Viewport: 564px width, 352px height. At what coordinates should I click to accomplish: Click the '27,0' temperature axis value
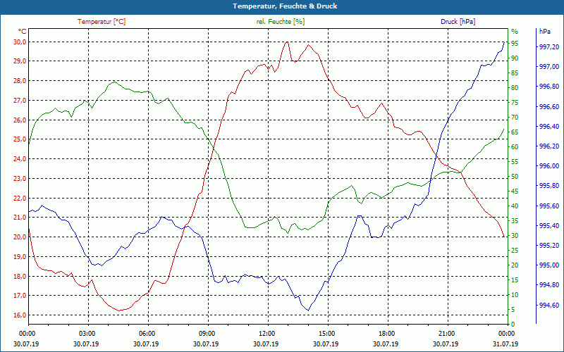coord(20,100)
